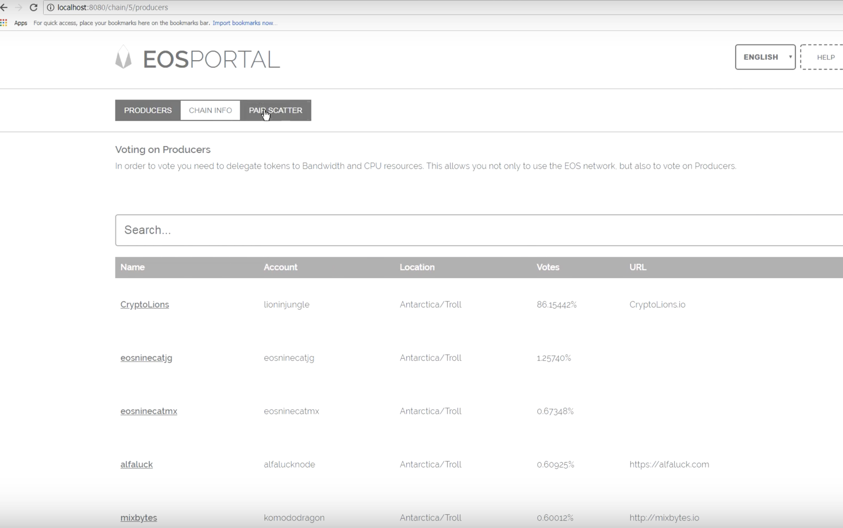
Task: Click the HELP button
Action: pos(822,57)
